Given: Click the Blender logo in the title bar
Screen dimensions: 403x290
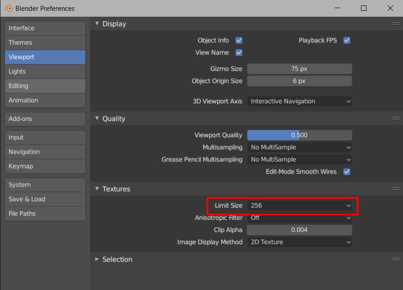Looking at the screenshot, I should coord(8,8).
